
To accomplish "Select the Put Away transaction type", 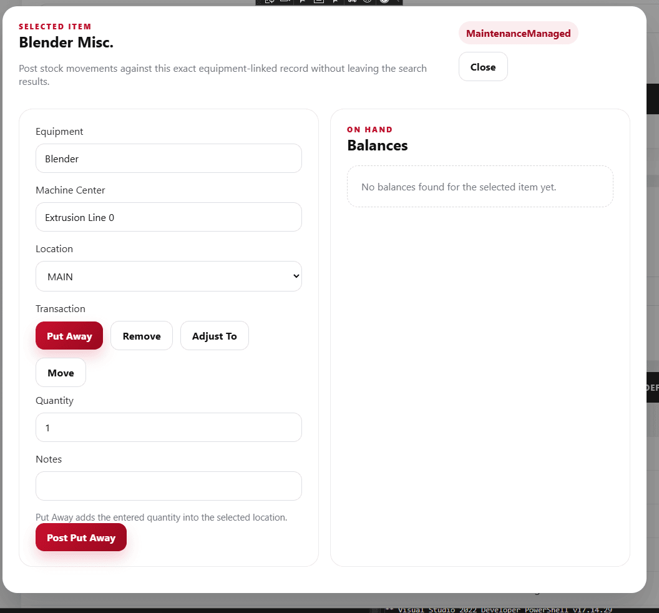I will point(69,336).
